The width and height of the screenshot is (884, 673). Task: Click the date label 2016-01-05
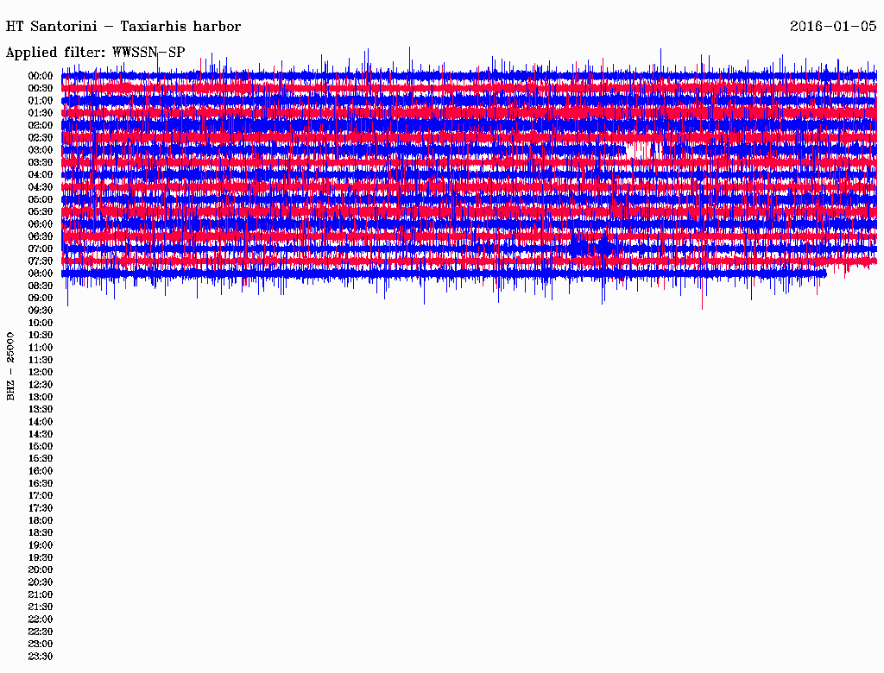click(x=833, y=27)
